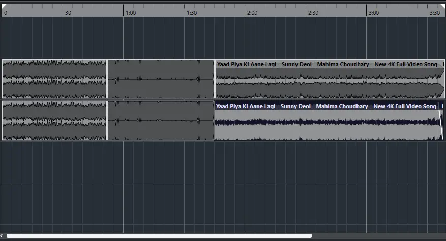Viewport: 446px width, 241px height.
Task: Select the first loud audio clip on the upper track
Action: click(54, 79)
